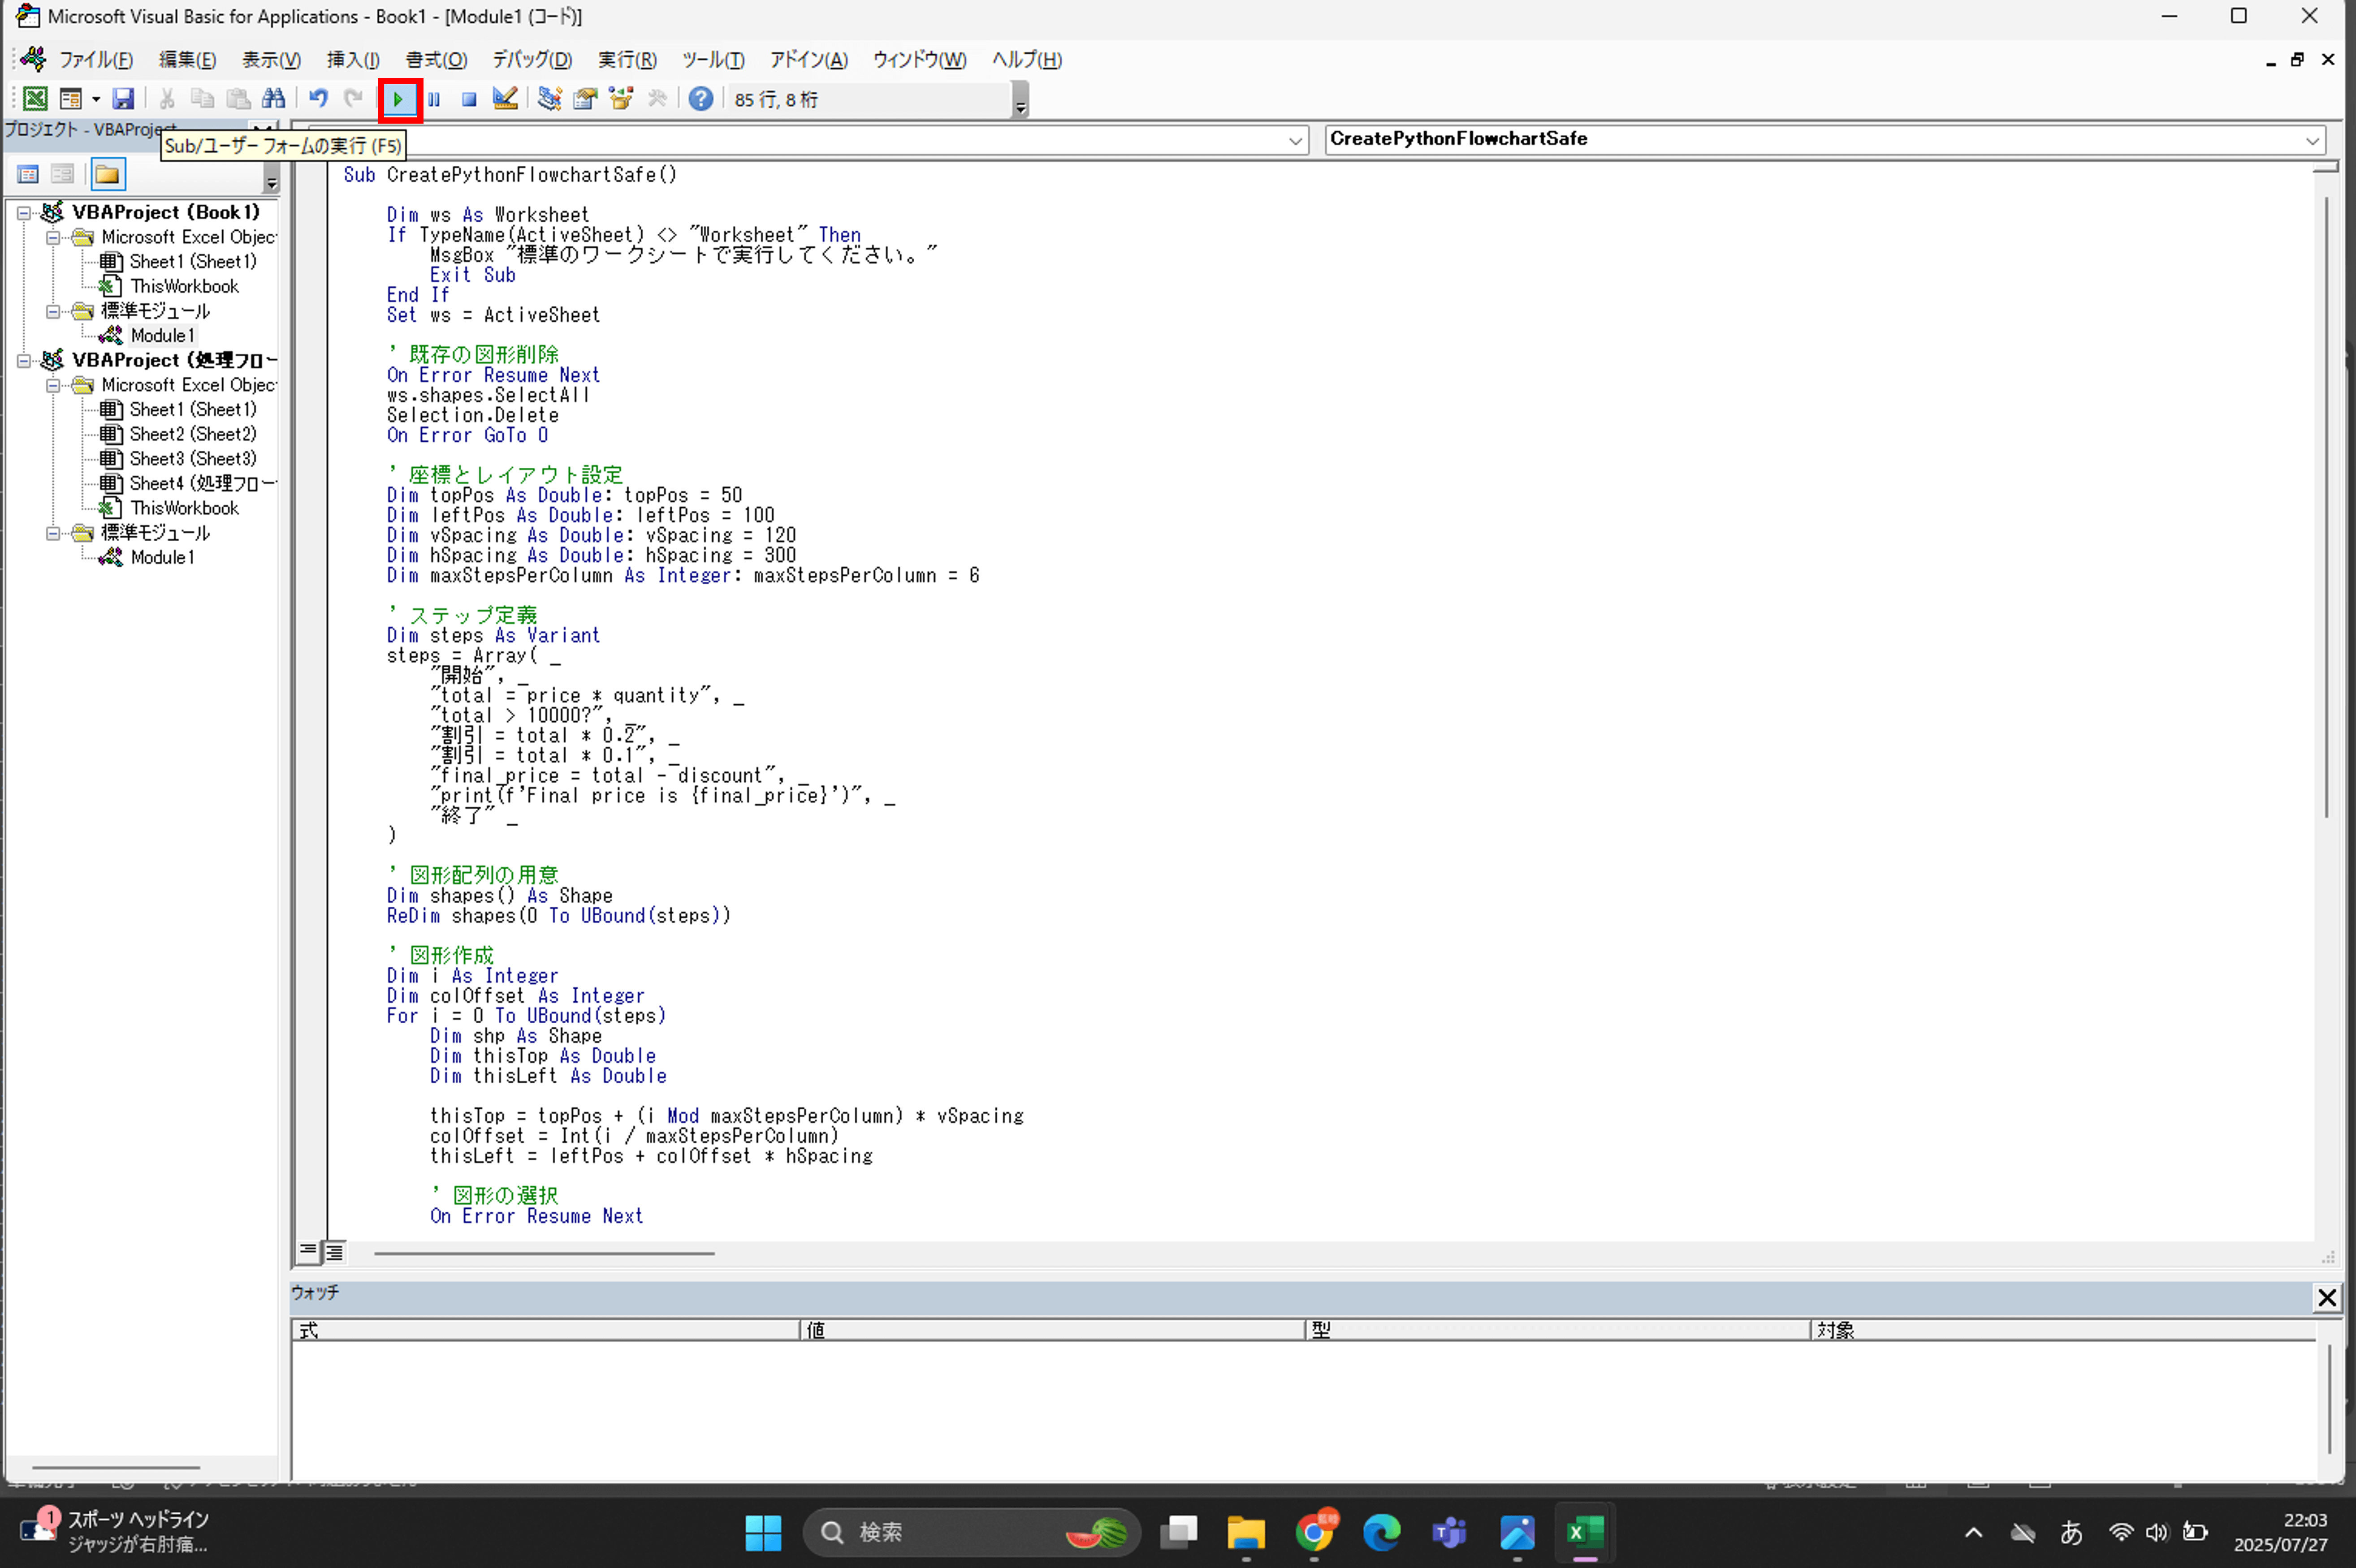Viewport: 2356px width, 1568px height.
Task: Open the 実行(R) menu
Action: (627, 60)
